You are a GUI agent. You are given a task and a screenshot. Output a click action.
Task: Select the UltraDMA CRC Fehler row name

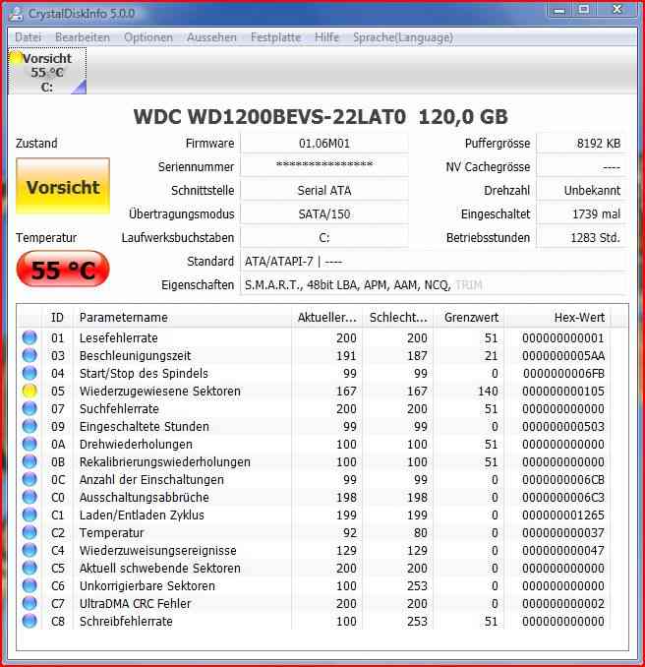point(136,603)
